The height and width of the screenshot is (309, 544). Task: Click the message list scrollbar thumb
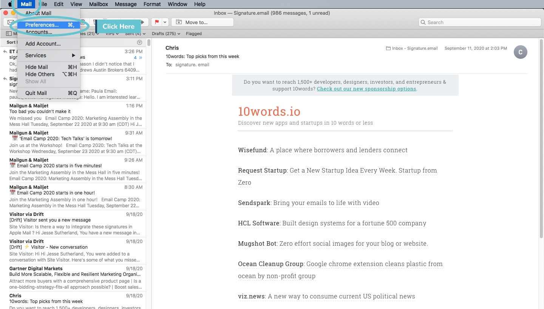(x=149, y=43)
